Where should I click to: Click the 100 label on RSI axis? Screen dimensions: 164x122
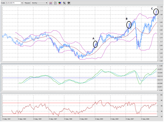[161, 95]
